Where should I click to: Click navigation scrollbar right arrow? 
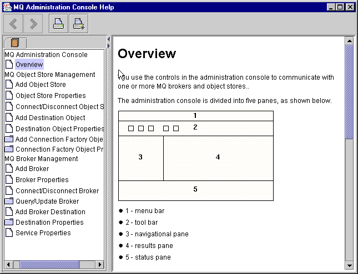99,265
